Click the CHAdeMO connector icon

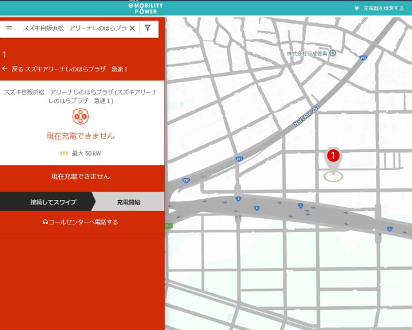coord(80,116)
